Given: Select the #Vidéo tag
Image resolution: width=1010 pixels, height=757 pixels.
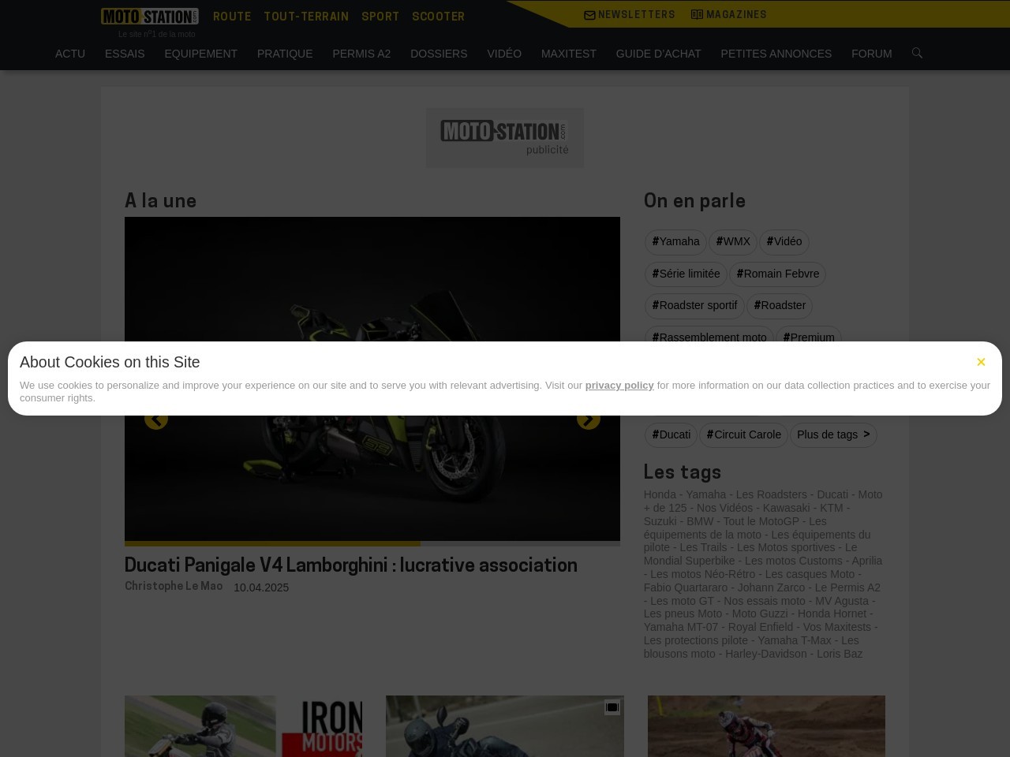Looking at the screenshot, I should pyautogui.click(x=784, y=242).
